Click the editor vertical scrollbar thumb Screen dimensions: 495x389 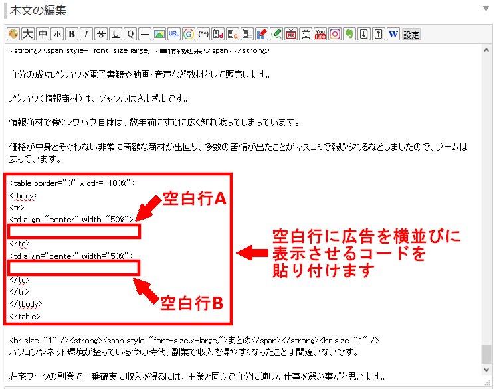486,354
